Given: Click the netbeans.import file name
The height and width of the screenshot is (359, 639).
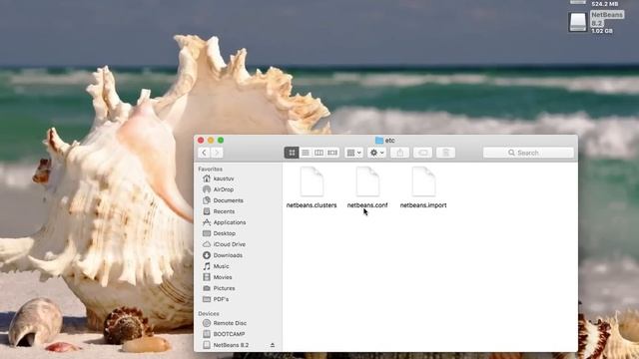Looking at the screenshot, I should [423, 205].
